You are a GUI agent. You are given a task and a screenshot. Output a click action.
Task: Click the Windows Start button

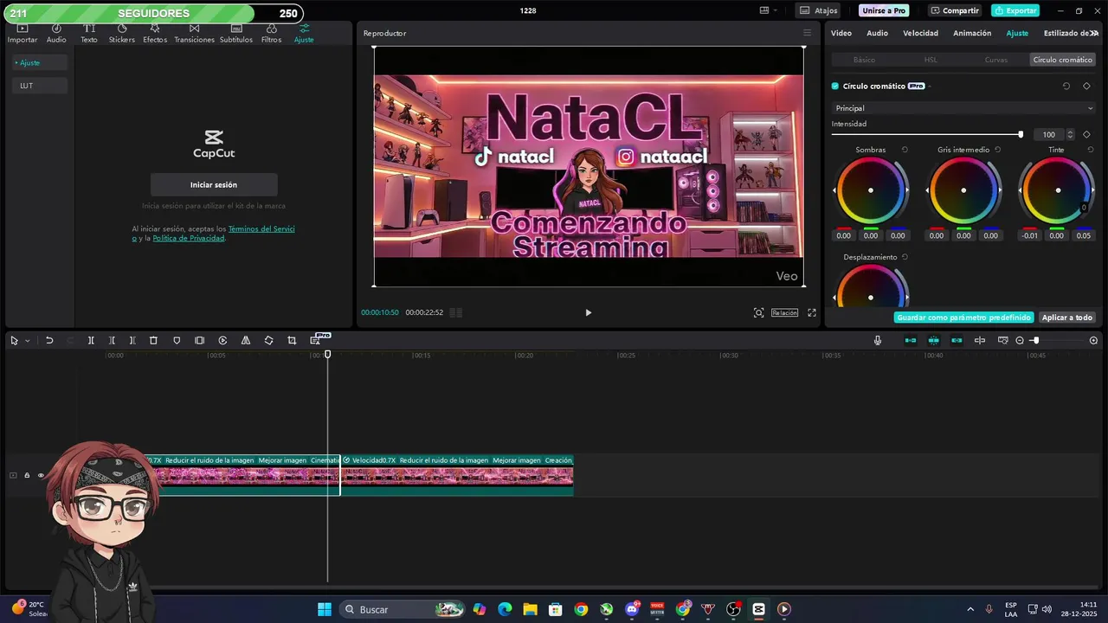click(325, 609)
